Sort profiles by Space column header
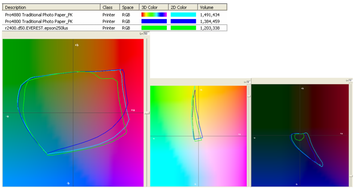Viewport: 357px width, 191px height. point(129,7)
